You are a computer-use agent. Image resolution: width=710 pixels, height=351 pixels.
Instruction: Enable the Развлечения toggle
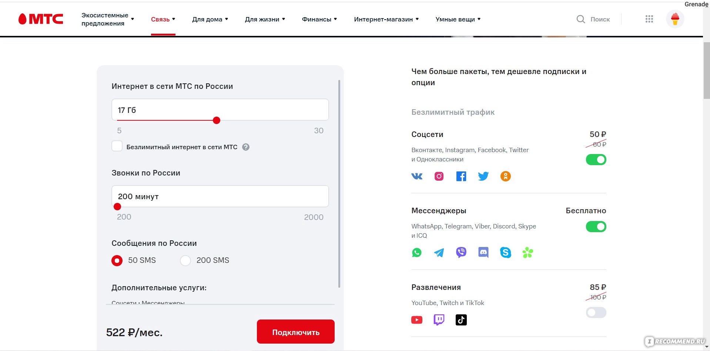tap(596, 313)
